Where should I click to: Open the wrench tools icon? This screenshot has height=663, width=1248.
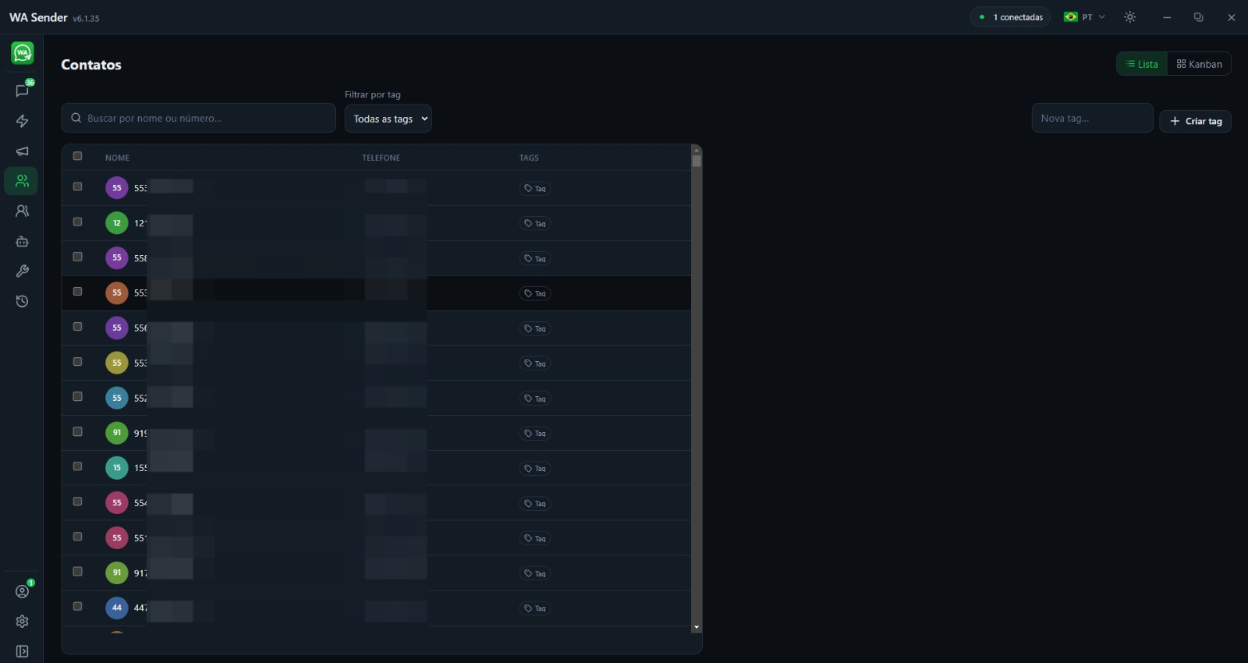(23, 271)
